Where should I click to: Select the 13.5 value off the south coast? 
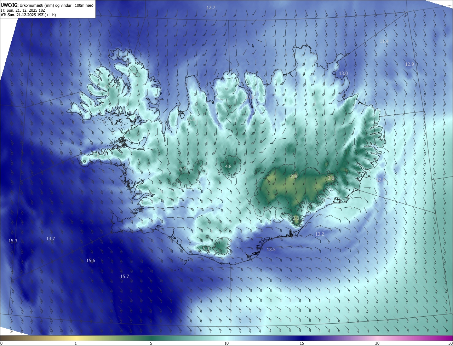271,250
